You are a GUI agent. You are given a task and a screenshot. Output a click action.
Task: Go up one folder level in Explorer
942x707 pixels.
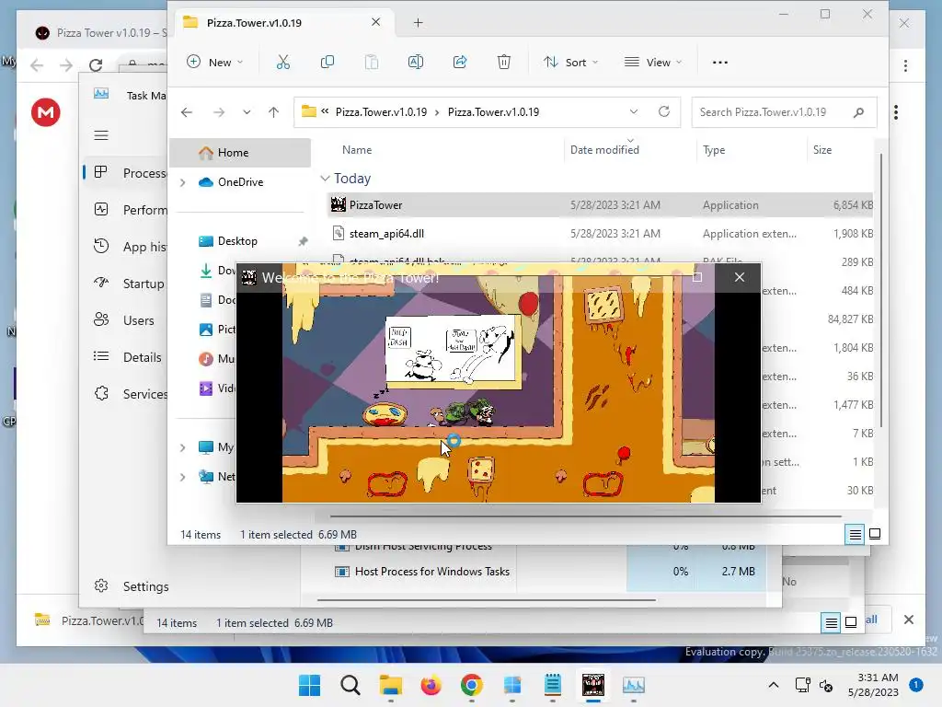[273, 111]
